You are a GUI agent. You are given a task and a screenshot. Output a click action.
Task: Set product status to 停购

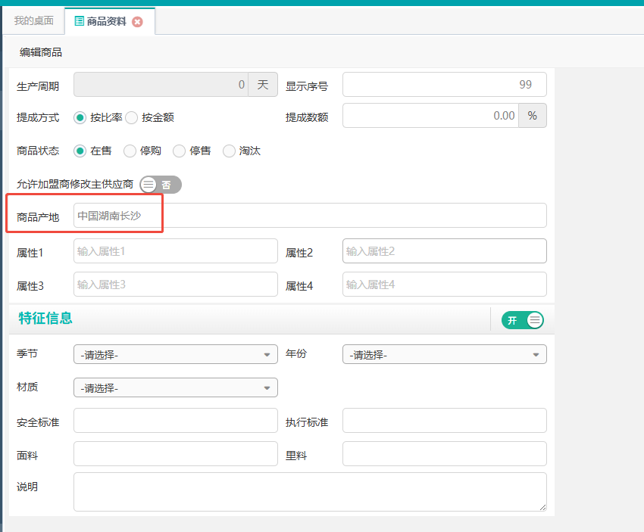click(x=130, y=151)
